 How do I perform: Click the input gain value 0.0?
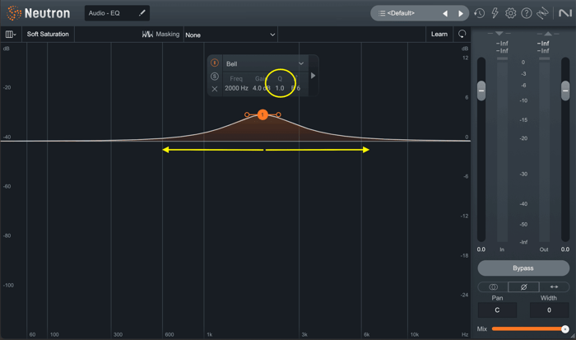(x=481, y=249)
